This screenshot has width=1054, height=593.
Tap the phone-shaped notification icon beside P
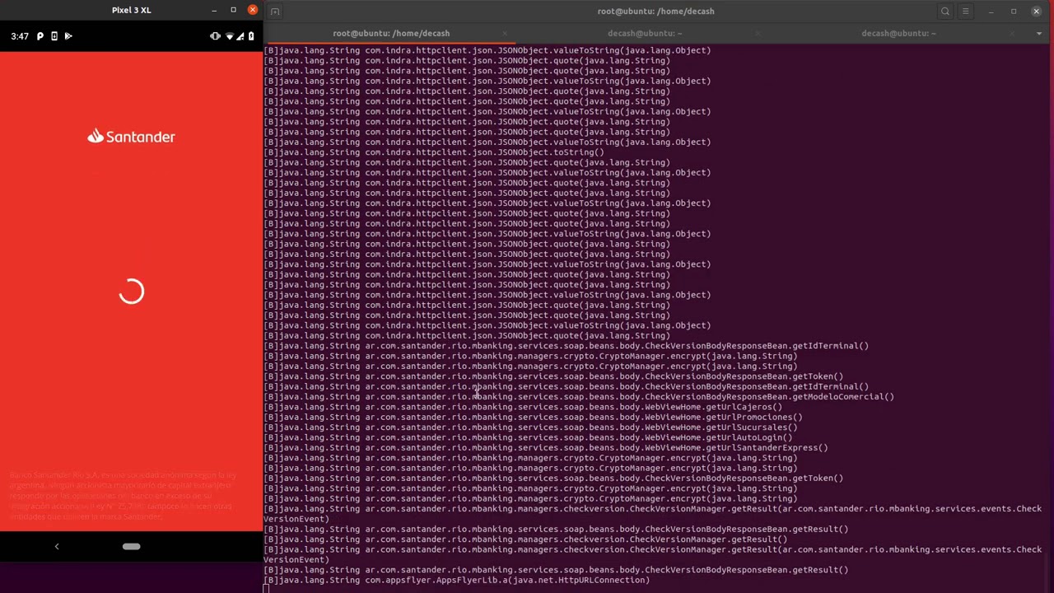(54, 36)
